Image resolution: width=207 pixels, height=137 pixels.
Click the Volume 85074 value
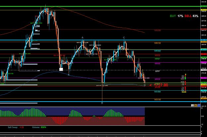tap(43, 127)
